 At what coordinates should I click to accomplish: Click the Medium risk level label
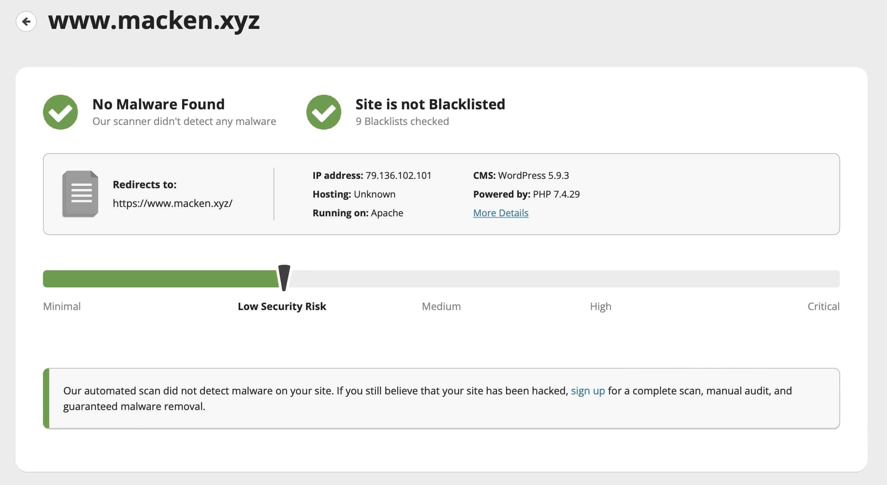(441, 306)
